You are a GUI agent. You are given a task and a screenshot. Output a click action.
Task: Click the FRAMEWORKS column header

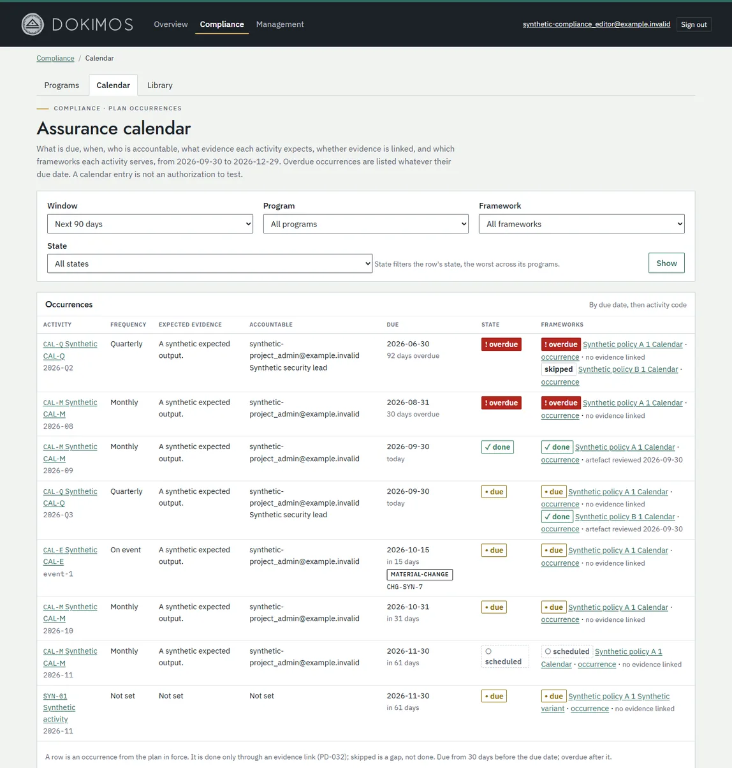(562, 325)
